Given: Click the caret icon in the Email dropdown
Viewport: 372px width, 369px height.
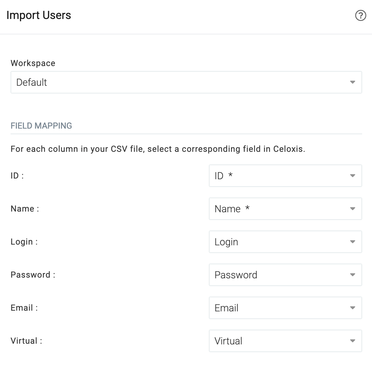Looking at the screenshot, I should (353, 308).
